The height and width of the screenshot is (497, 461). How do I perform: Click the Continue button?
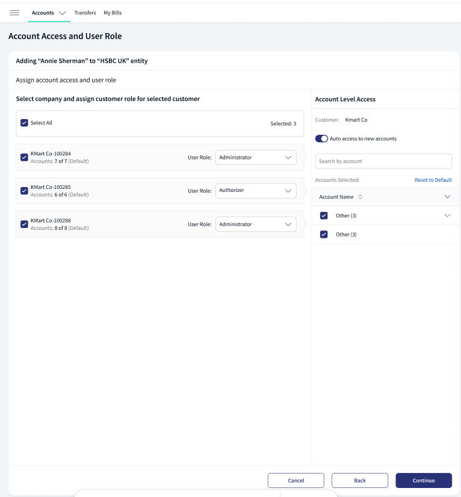pyautogui.click(x=424, y=481)
